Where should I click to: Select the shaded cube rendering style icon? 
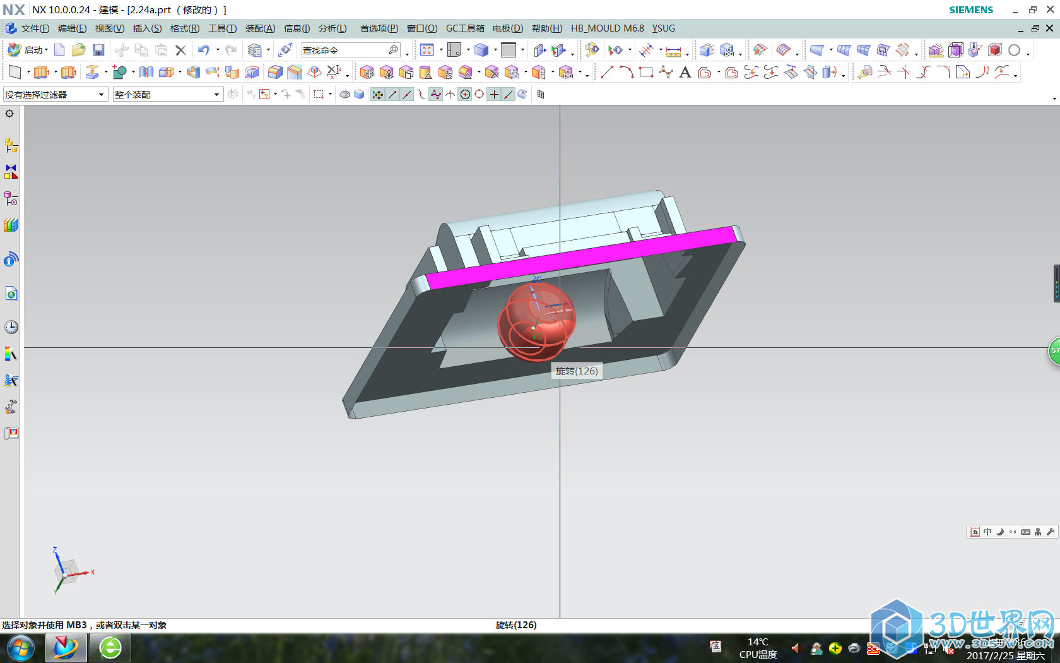tap(481, 50)
